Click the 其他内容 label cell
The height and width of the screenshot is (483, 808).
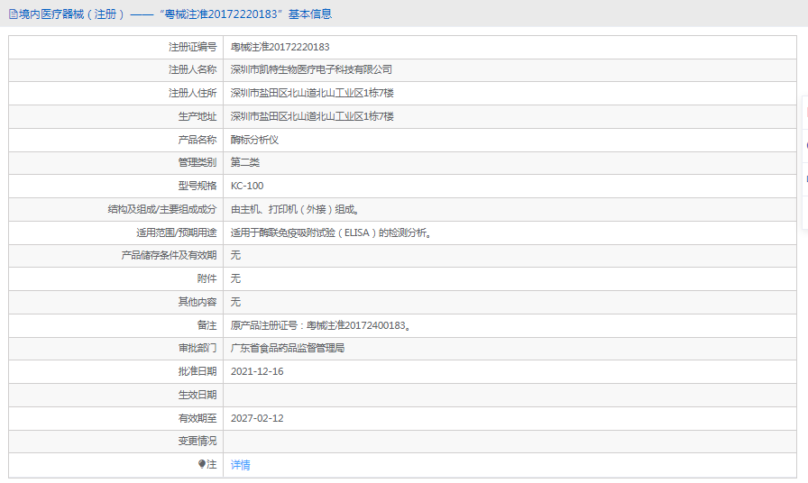coord(116,302)
